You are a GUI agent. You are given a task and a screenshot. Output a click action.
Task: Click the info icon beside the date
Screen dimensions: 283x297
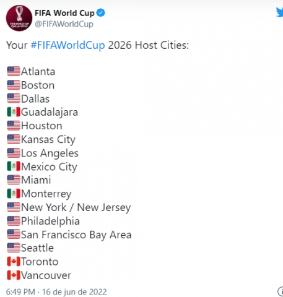[x=281, y=291]
